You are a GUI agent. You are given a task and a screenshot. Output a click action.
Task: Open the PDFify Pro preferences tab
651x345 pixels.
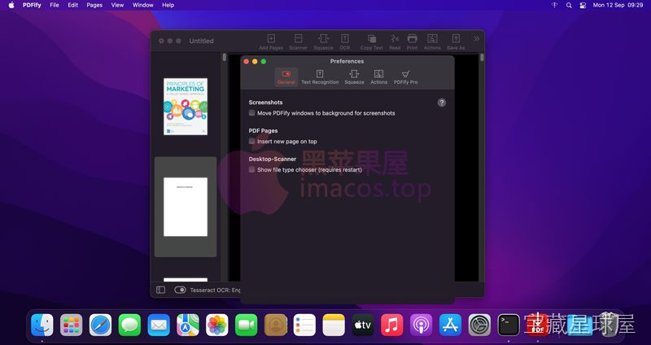point(405,77)
